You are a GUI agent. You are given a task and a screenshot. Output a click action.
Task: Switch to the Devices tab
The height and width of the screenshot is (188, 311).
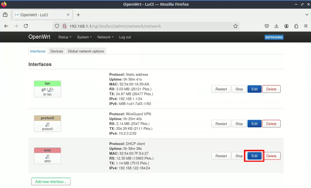click(57, 51)
